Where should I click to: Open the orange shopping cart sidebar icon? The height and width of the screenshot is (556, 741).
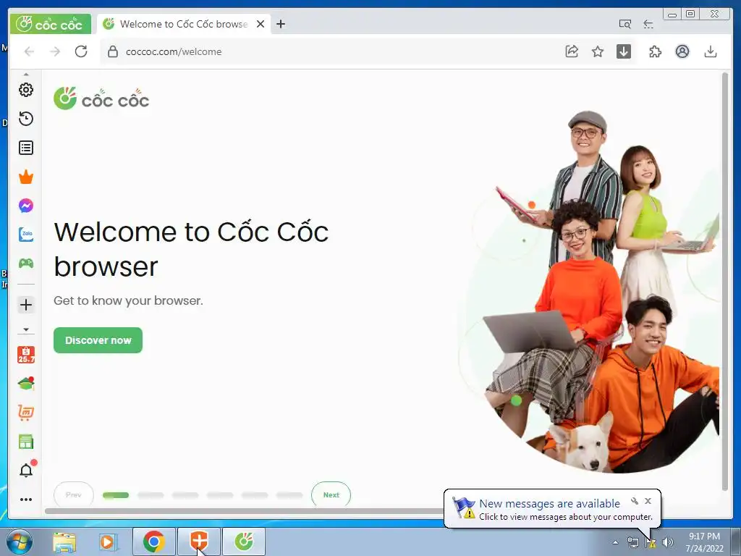pyautogui.click(x=26, y=413)
